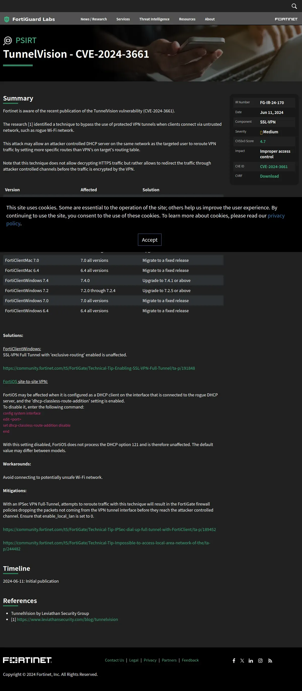The height and width of the screenshot is (691, 302).
Task: Click the 4.7 CVSSv3 score link
Action: point(262,141)
